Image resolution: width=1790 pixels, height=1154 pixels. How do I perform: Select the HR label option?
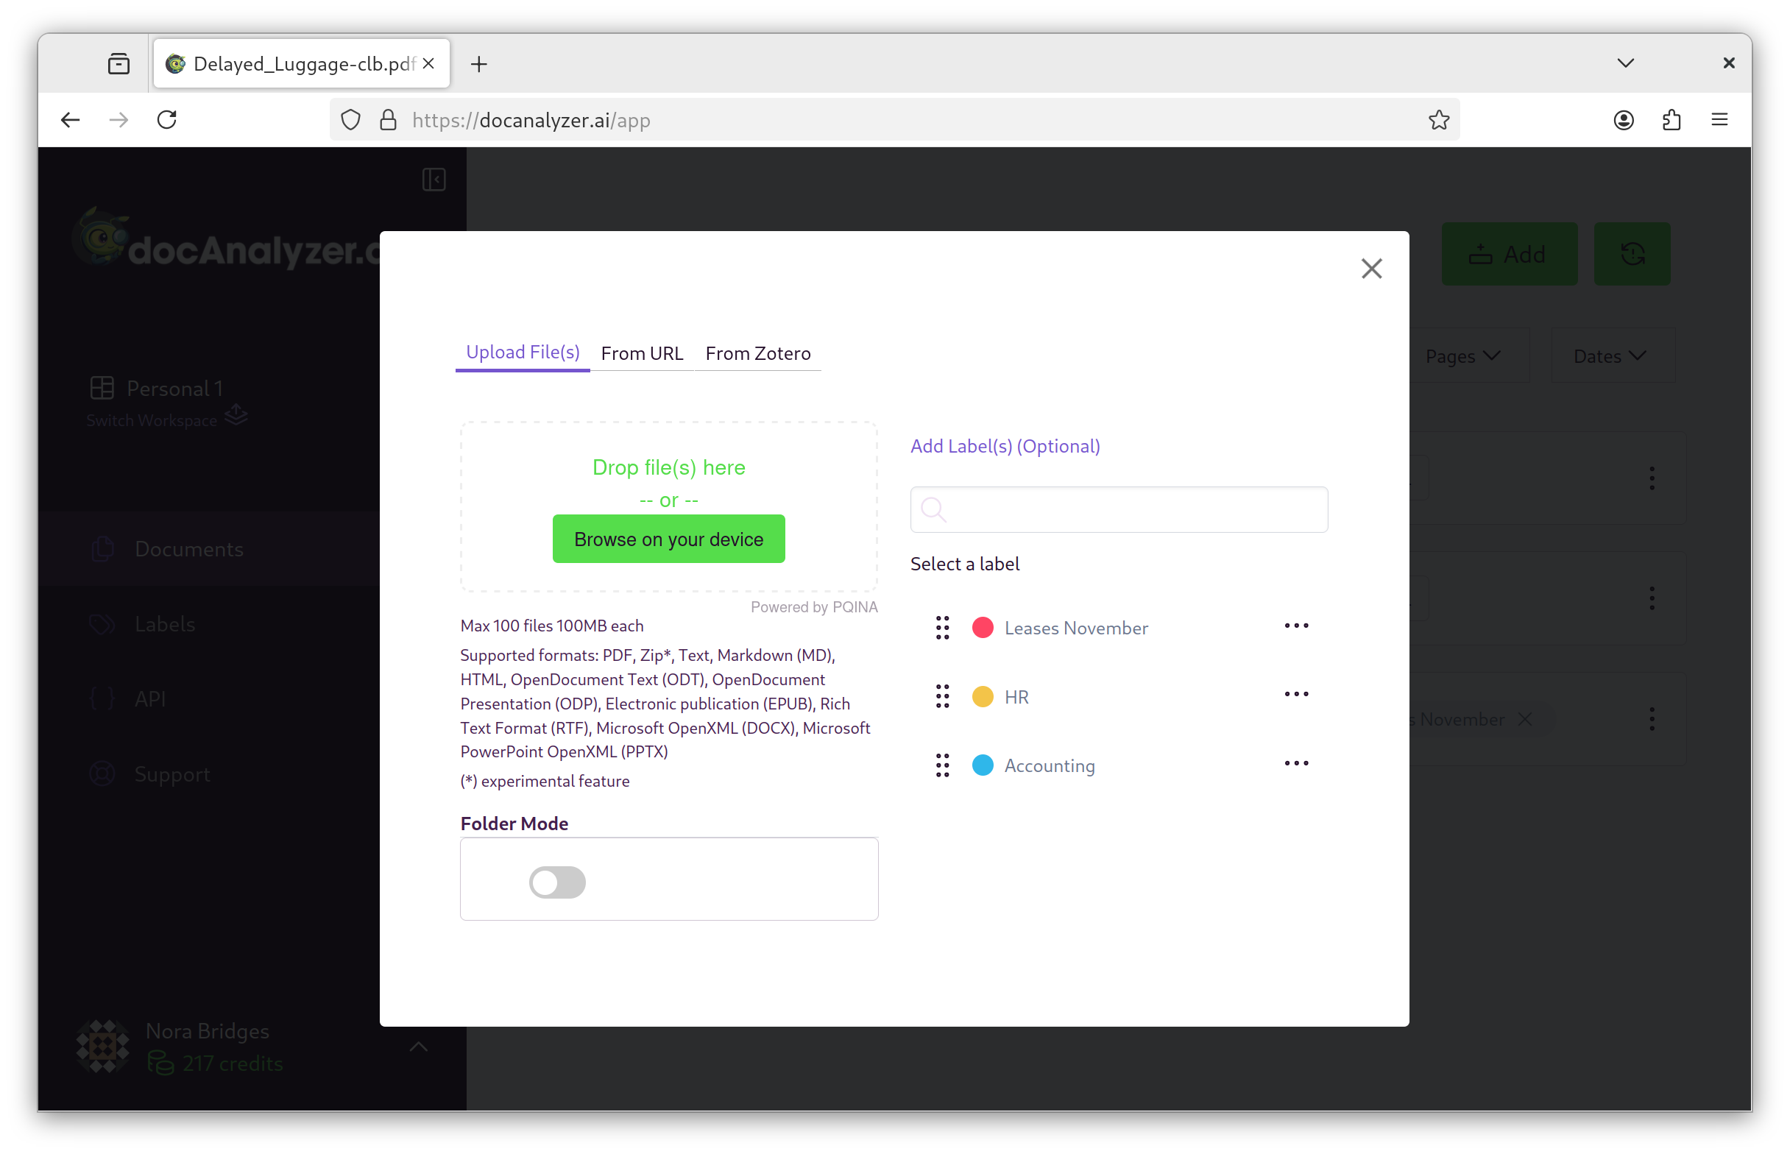click(1016, 697)
